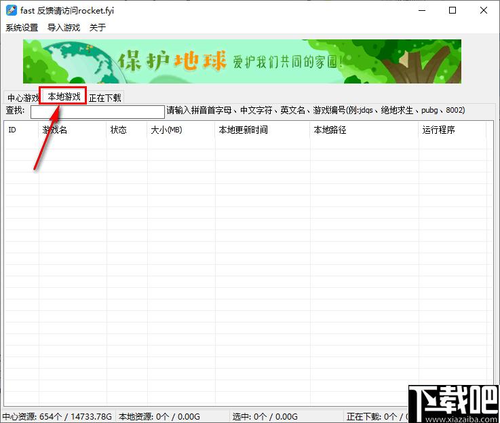Click the 选中 status bar entry
500x423 pixels.
click(265, 417)
